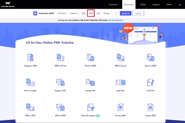Click the Split PDF label

pyautogui.click(x=121, y=90)
